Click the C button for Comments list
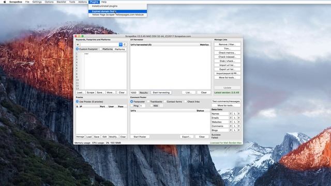The height and width of the screenshot is (186, 331). coord(231,126)
